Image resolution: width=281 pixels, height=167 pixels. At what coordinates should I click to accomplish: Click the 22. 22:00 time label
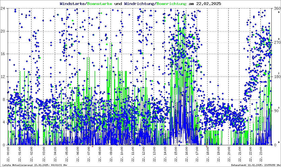(x=250, y=154)
